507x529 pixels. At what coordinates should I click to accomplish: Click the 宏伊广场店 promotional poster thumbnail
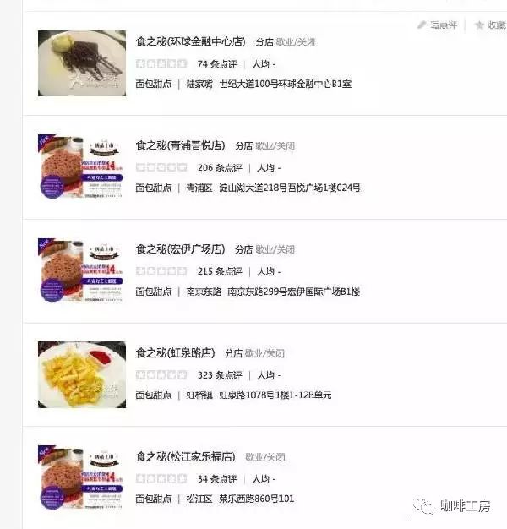(x=80, y=270)
